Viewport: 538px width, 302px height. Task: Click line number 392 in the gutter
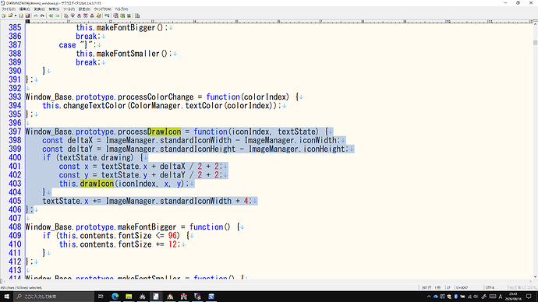click(x=15, y=88)
